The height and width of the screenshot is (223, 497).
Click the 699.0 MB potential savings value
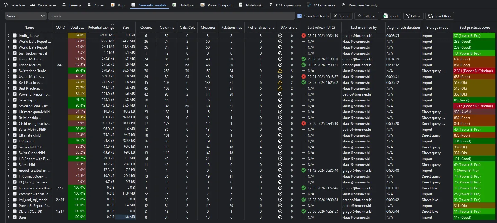click(107, 35)
